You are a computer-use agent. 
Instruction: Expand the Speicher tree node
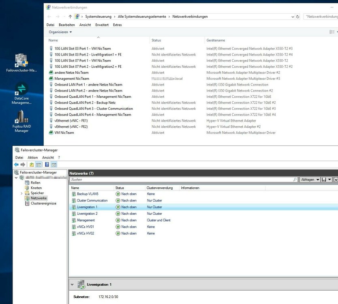tap(21, 193)
